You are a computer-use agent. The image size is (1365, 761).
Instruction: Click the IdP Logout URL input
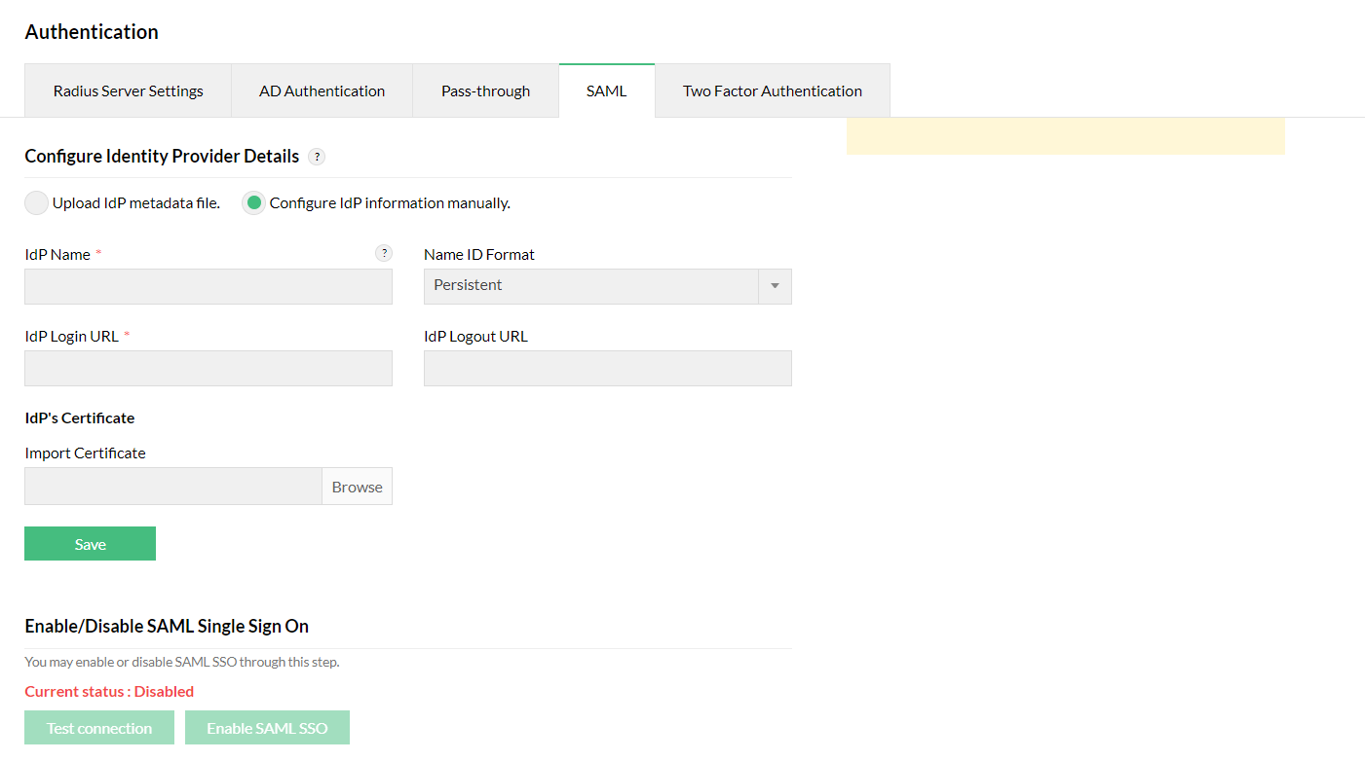[607, 369]
